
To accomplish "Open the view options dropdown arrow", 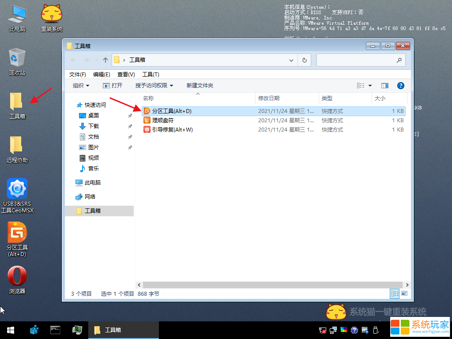I will point(370,86).
